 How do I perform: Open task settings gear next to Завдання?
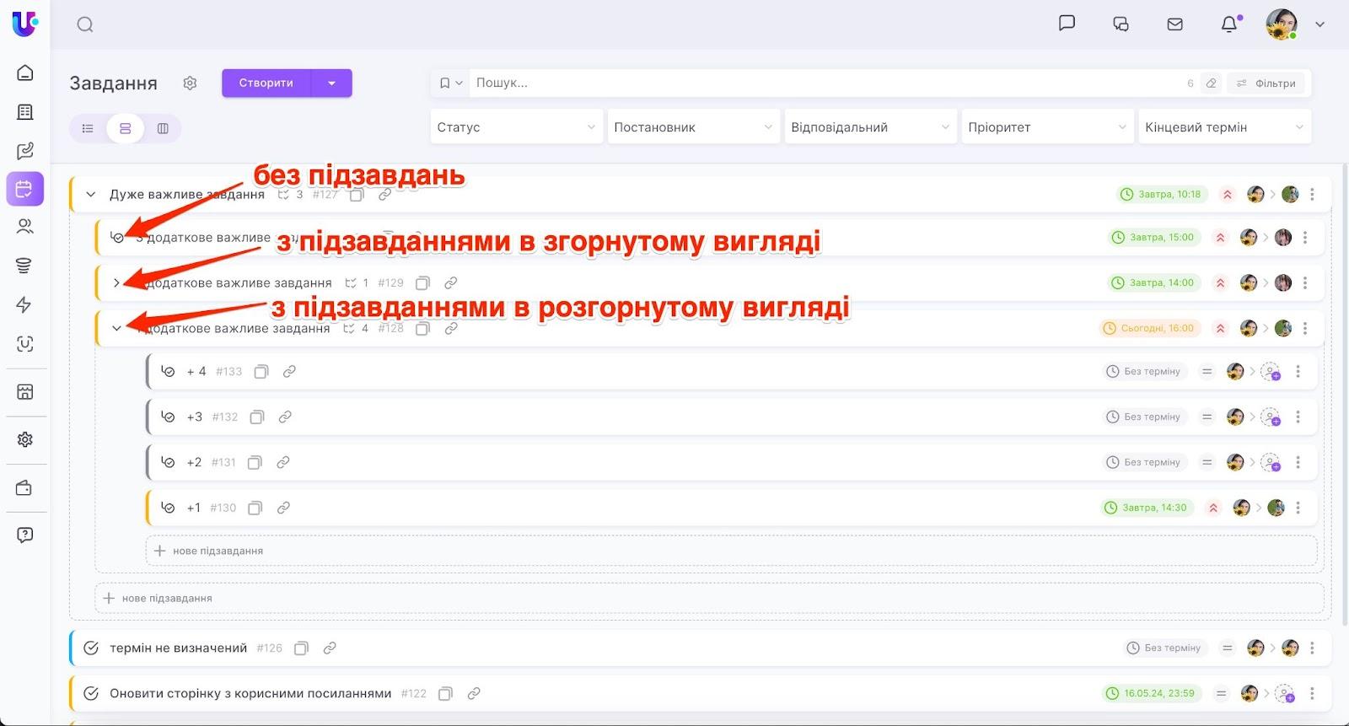190,83
